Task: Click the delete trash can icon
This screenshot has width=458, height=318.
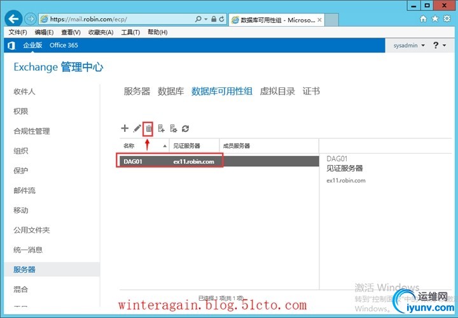Action: (x=149, y=129)
